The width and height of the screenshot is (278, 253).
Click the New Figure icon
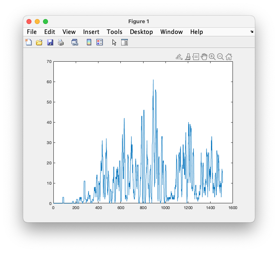pyautogui.click(x=29, y=42)
